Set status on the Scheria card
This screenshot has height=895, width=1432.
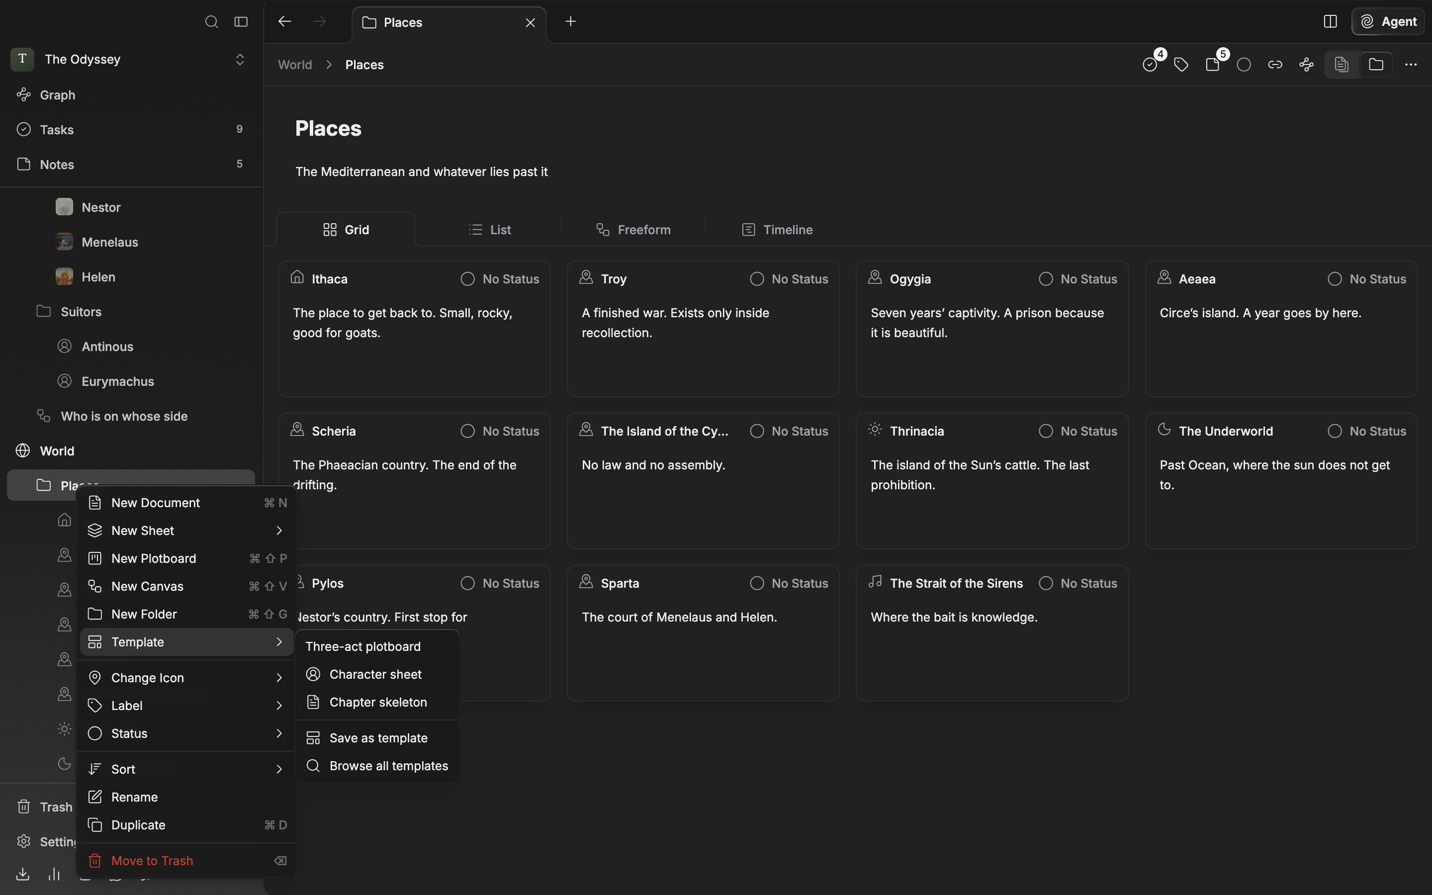coord(500,431)
